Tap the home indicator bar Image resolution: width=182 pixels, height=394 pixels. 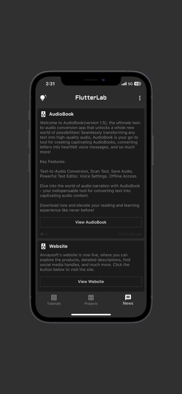(91, 314)
